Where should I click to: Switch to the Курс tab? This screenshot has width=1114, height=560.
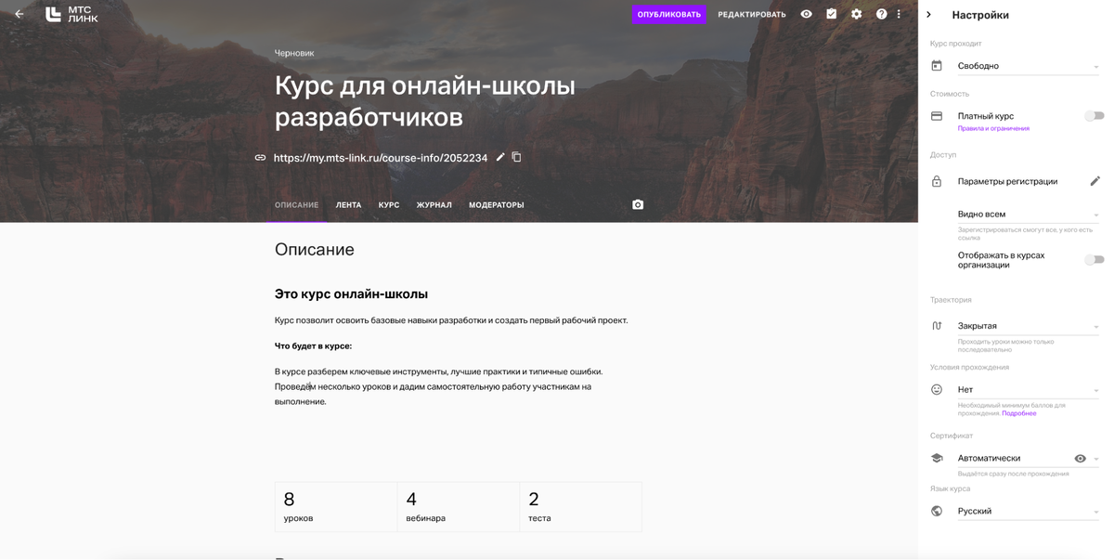(389, 205)
